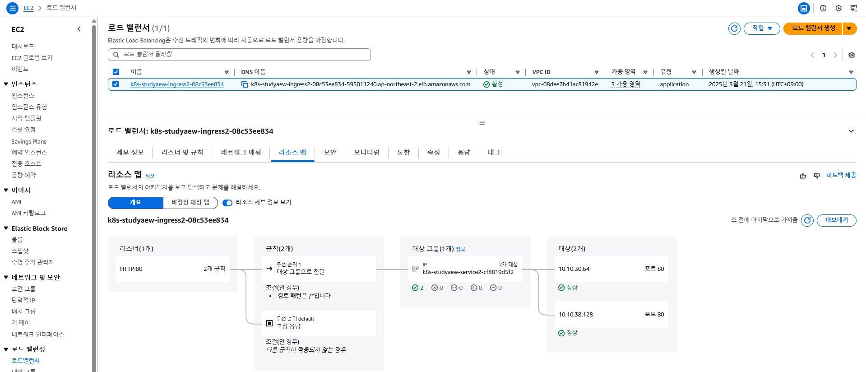Click the drag handle to resize split panel
This screenshot has width=866, height=372.
482,123
